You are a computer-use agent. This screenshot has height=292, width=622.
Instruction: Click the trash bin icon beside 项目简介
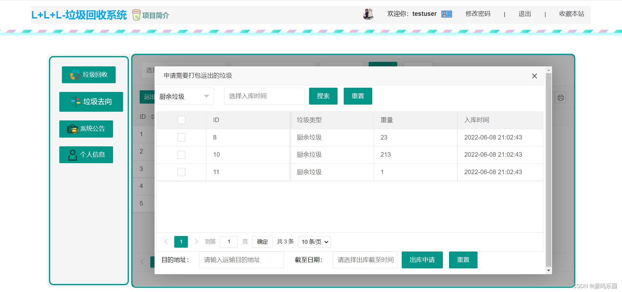[136, 15]
